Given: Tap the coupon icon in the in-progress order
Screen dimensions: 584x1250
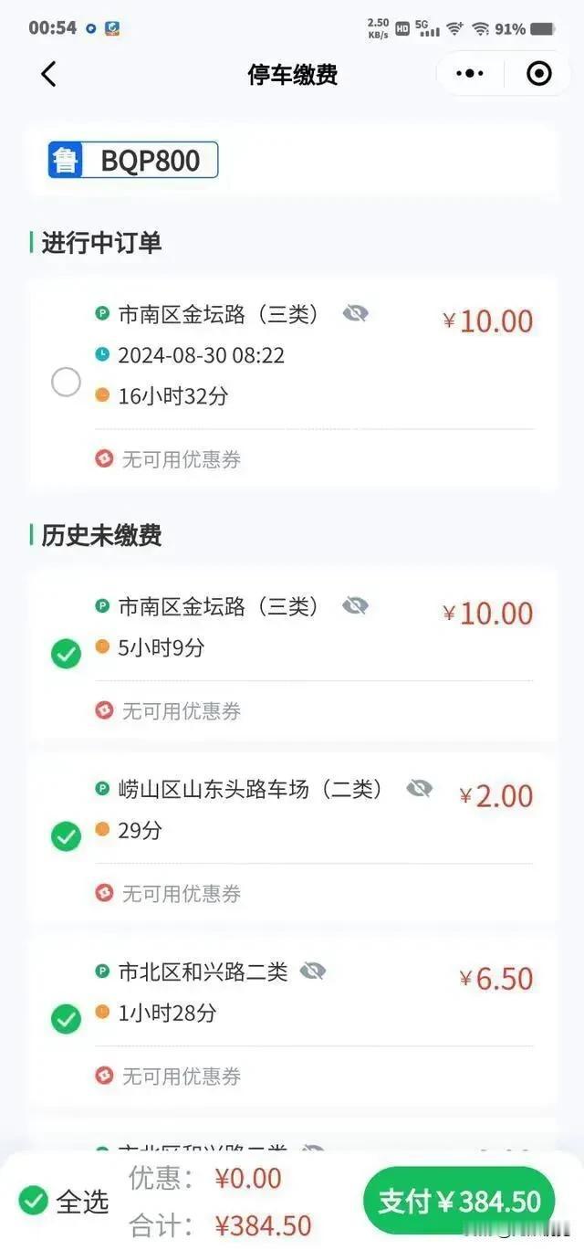Looking at the screenshot, I should [x=104, y=458].
